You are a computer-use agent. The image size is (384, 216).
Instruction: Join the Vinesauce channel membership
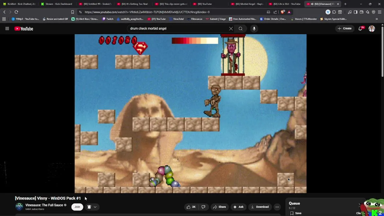coord(77,207)
